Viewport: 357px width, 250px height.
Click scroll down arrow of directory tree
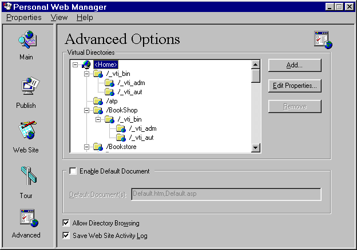(256, 148)
